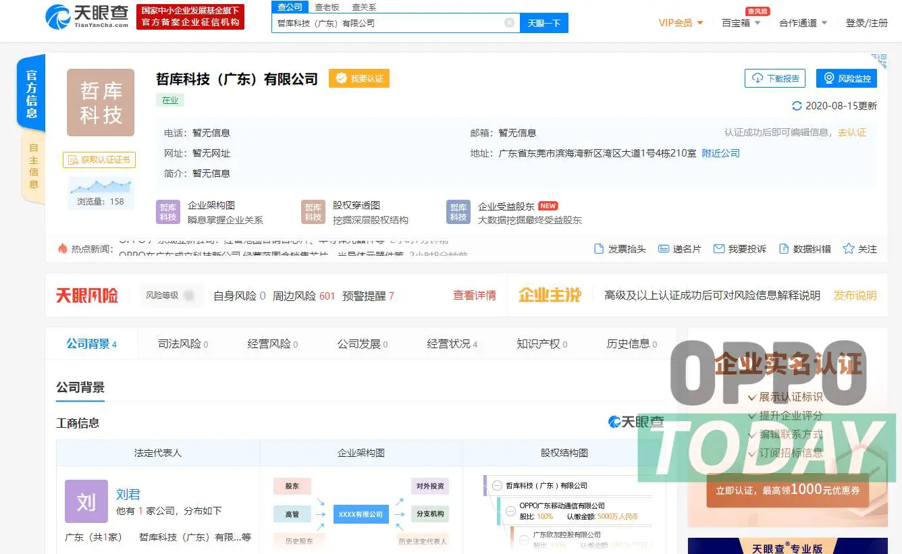Select the 查公司 search tab
The image size is (902, 554).
tap(290, 7)
